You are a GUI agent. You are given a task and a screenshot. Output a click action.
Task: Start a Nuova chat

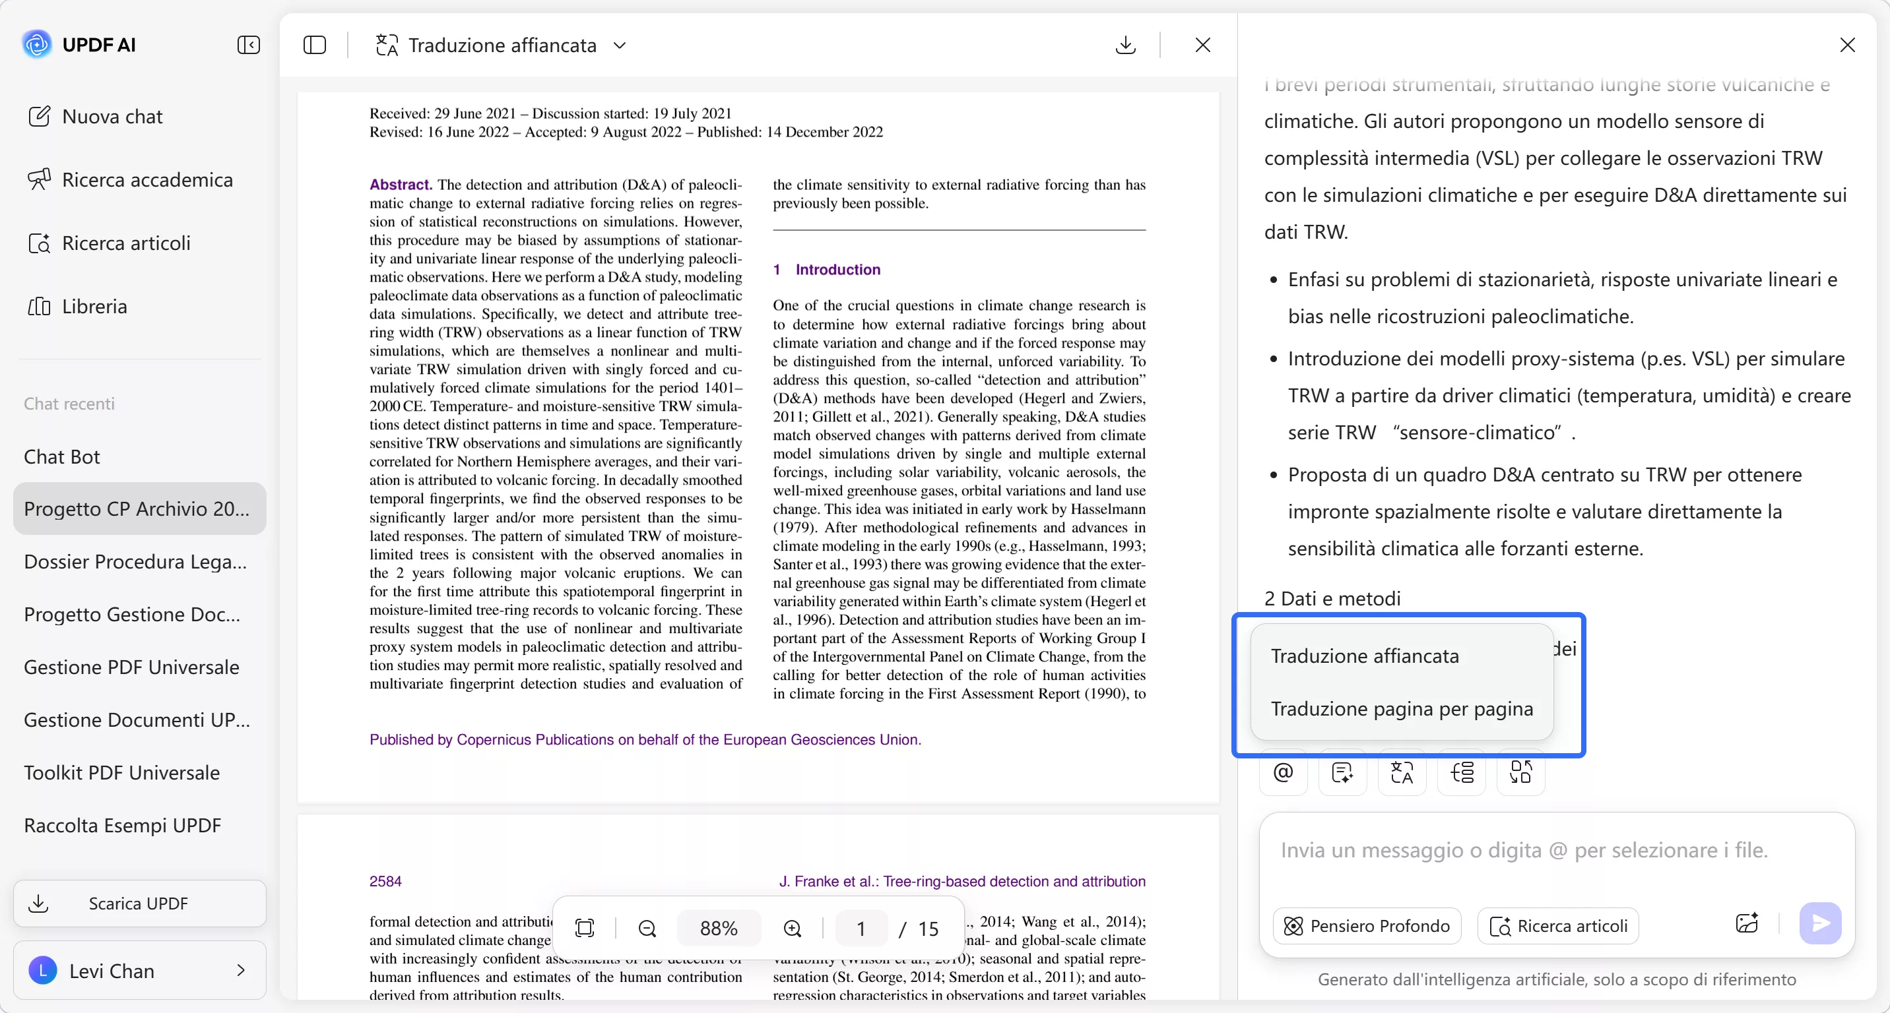112,117
